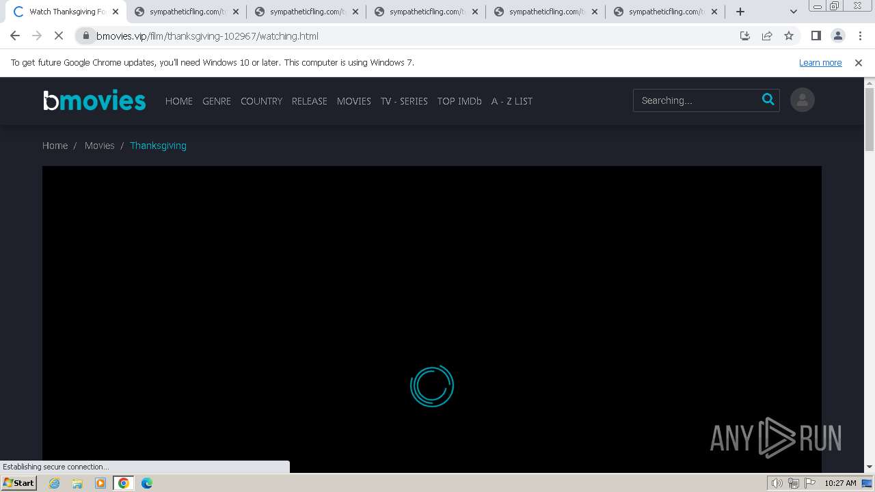Click the volume speaker tray icon
The width and height of the screenshot is (875, 492).
(777, 483)
